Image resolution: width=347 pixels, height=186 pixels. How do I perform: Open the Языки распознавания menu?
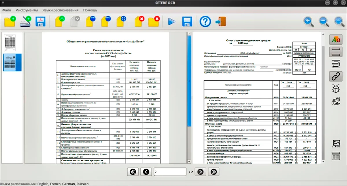(60, 10)
